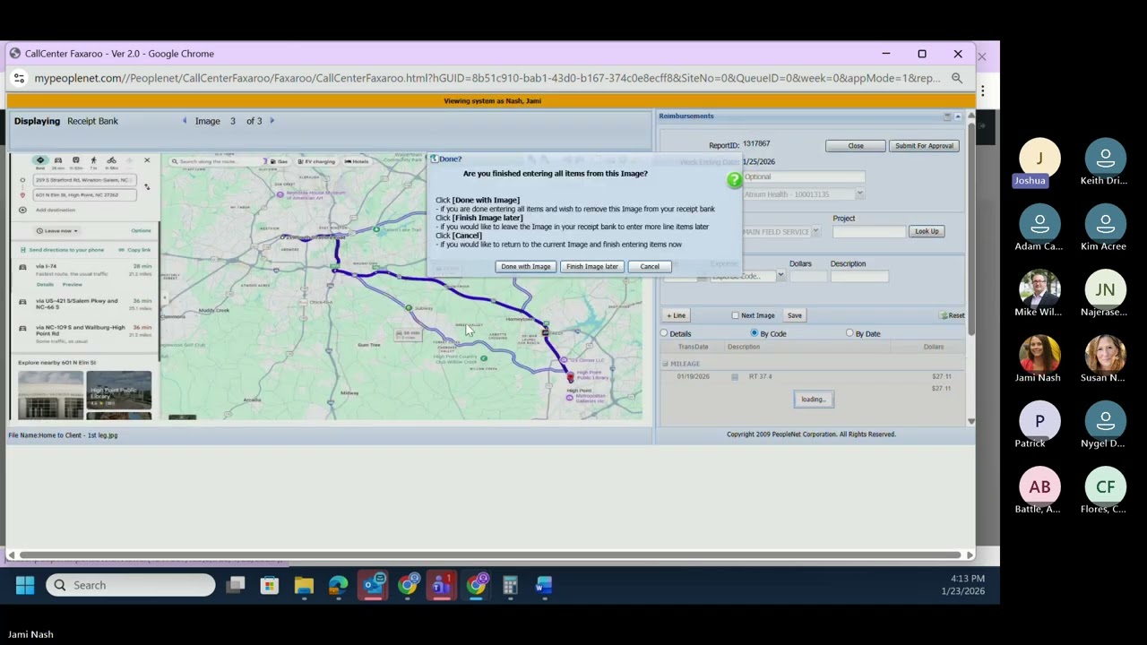Select the RT 37.4 description cell
Image resolution: width=1147 pixels, height=645 pixels.
(x=761, y=376)
